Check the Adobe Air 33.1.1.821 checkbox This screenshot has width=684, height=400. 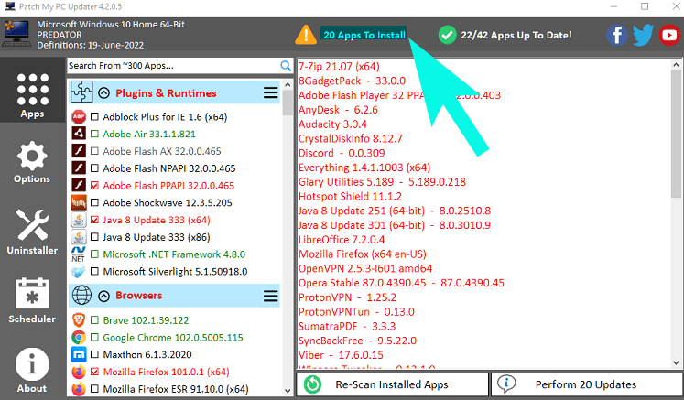click(x=94, y=134)
